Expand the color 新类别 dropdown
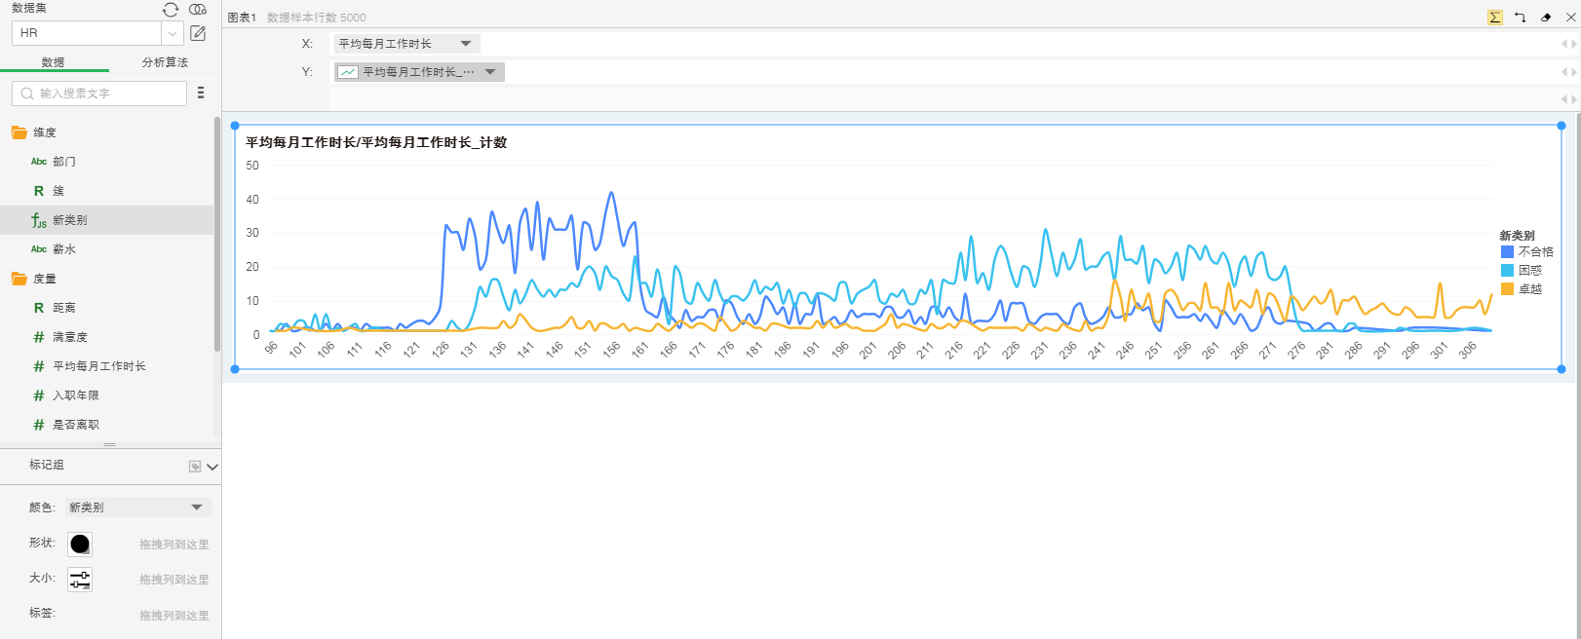Screen dimensions: 1581x639 [x=196, y=507]
